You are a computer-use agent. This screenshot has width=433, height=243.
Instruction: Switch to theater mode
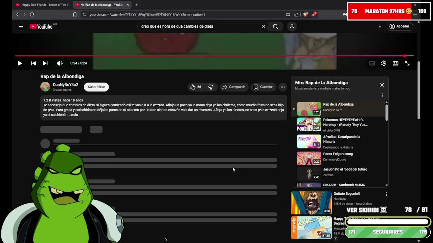click(395, 63)
